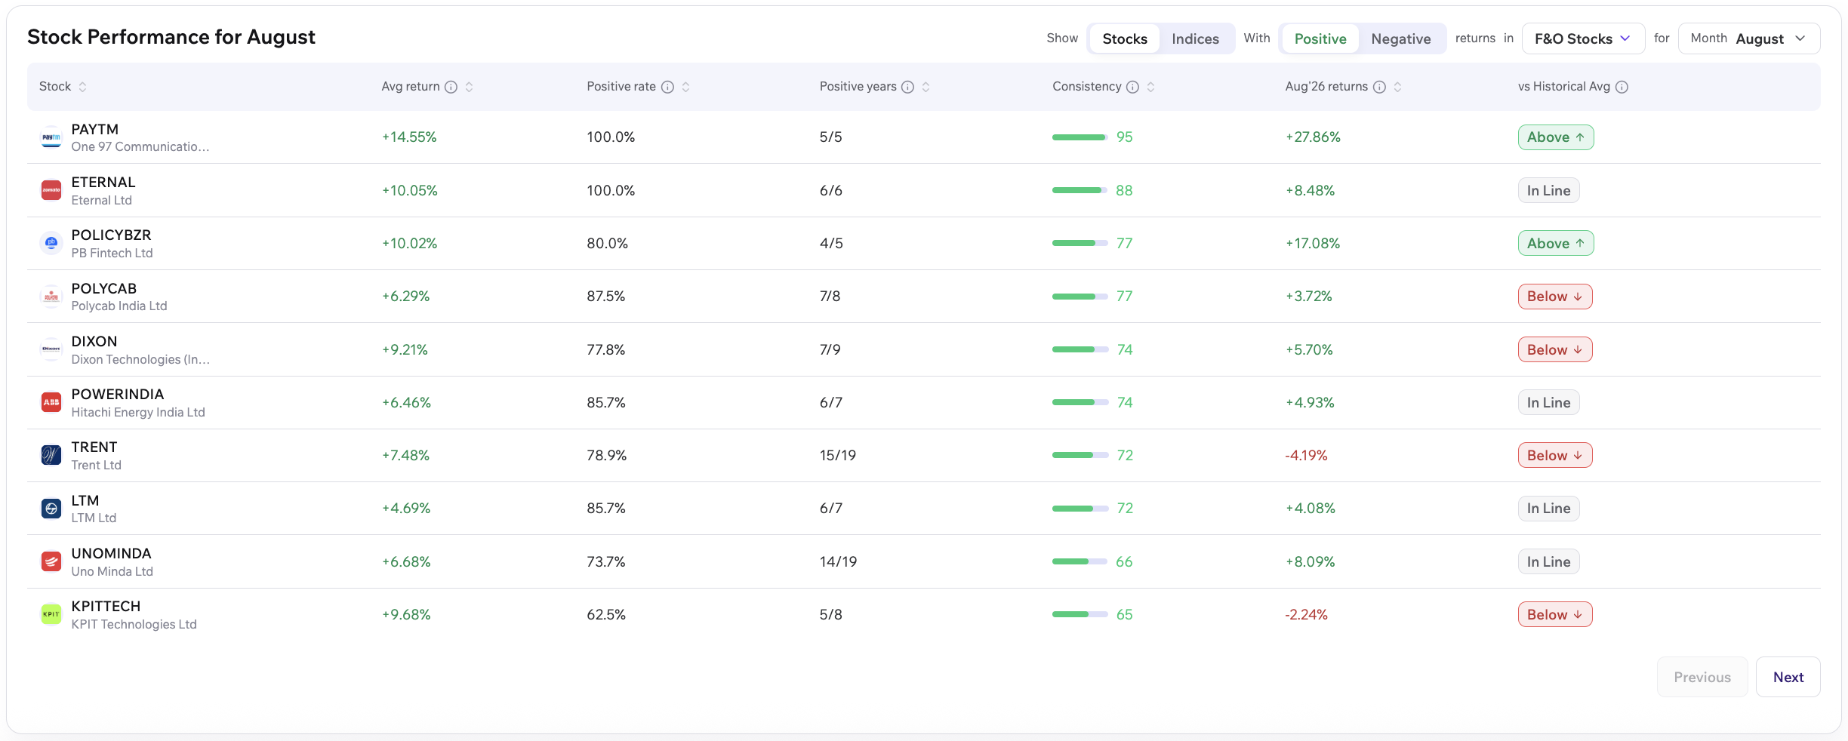The width and height of the screenshot is (1848, 741).
Task: Click DIXON Below badge
Action: [x=1555, y=349]
